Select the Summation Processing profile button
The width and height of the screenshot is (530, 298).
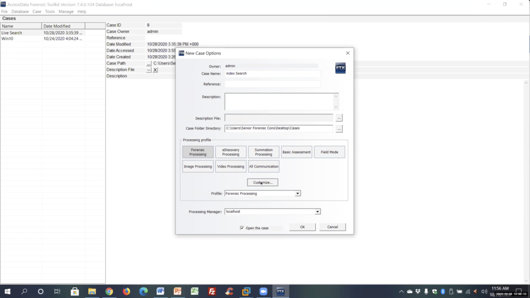263,152
